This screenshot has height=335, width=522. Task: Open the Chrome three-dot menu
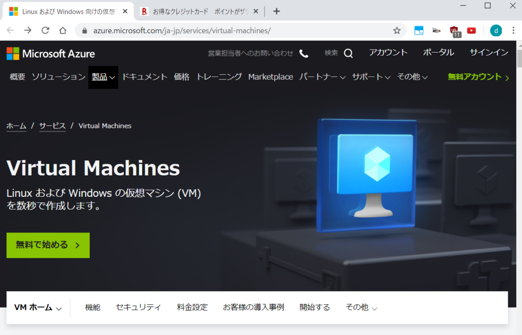(513, 31)
